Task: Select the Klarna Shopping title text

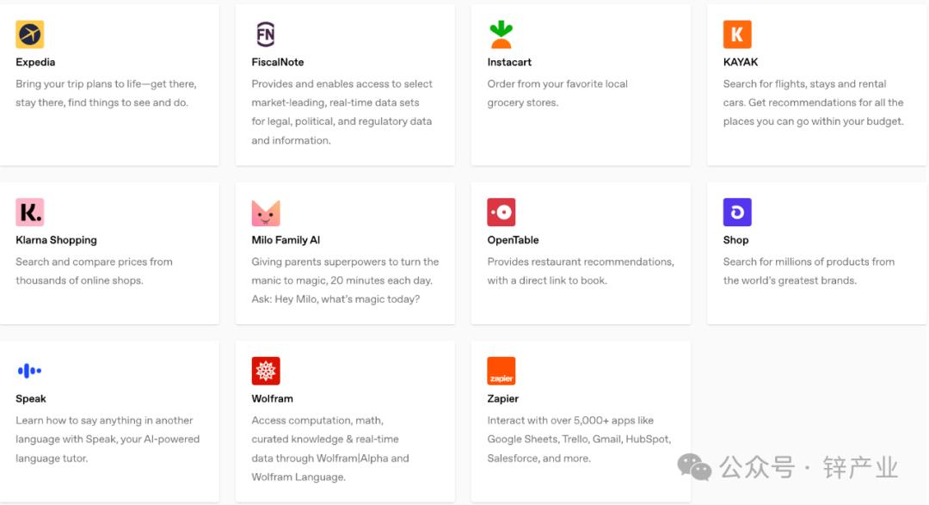Action: [56, 240]
